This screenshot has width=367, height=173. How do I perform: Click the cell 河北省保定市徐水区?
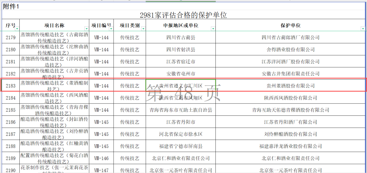[180, 134]
